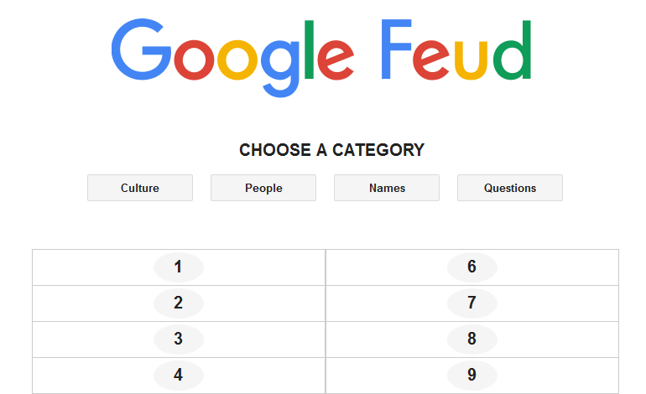646x394 pixels.
Task: Click the green 'd' in Feud logo
Action: tap(512, 52)
